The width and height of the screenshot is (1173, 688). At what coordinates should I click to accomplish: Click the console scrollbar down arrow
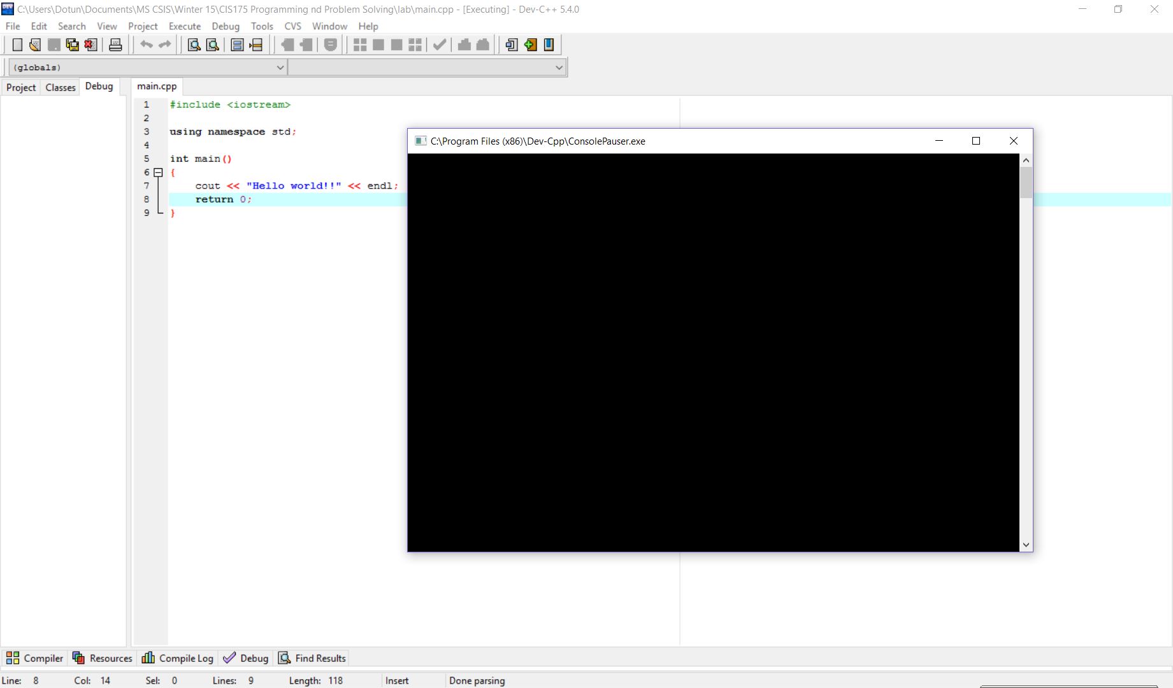(x=1026, y=545)
